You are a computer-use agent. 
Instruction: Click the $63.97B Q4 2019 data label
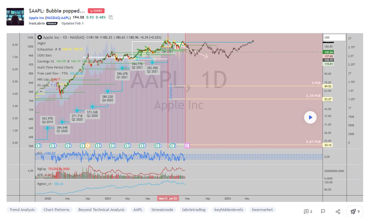coord(47,120)
